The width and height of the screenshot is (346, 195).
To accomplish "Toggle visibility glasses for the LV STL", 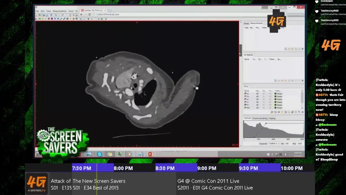I will click(x=257, y=102).
